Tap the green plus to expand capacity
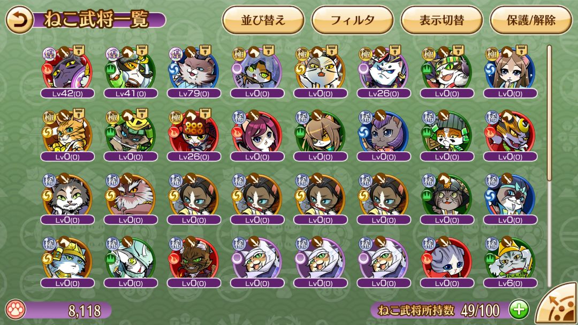Image resolution: width=578 pixels, height=325 pixels. 519,309
